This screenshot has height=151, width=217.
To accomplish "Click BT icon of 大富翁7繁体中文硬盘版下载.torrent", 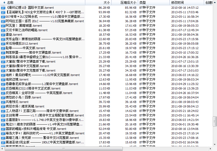I will coord(3,62).
